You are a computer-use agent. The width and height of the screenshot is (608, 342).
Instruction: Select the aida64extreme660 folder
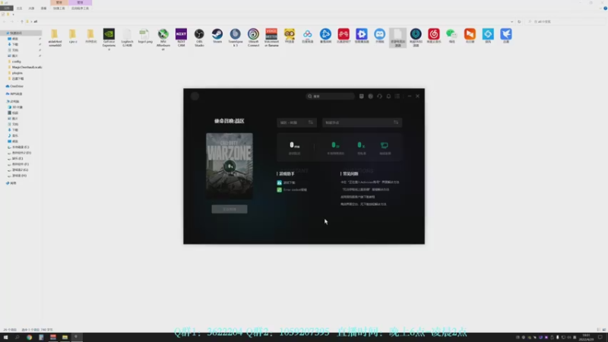point(55,38)
